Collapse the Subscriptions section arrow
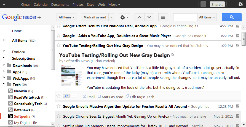 (4, 57)
